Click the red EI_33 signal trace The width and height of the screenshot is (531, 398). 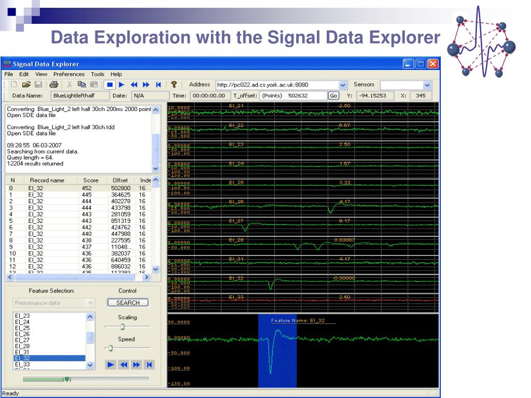click(x=303, y=300)
